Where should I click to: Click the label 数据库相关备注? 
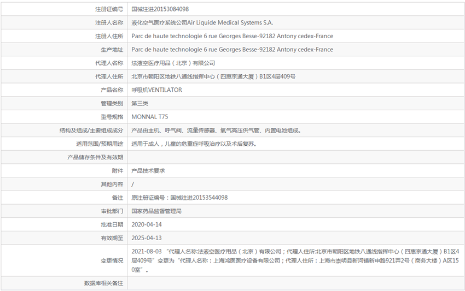click(x=103, y=283)
